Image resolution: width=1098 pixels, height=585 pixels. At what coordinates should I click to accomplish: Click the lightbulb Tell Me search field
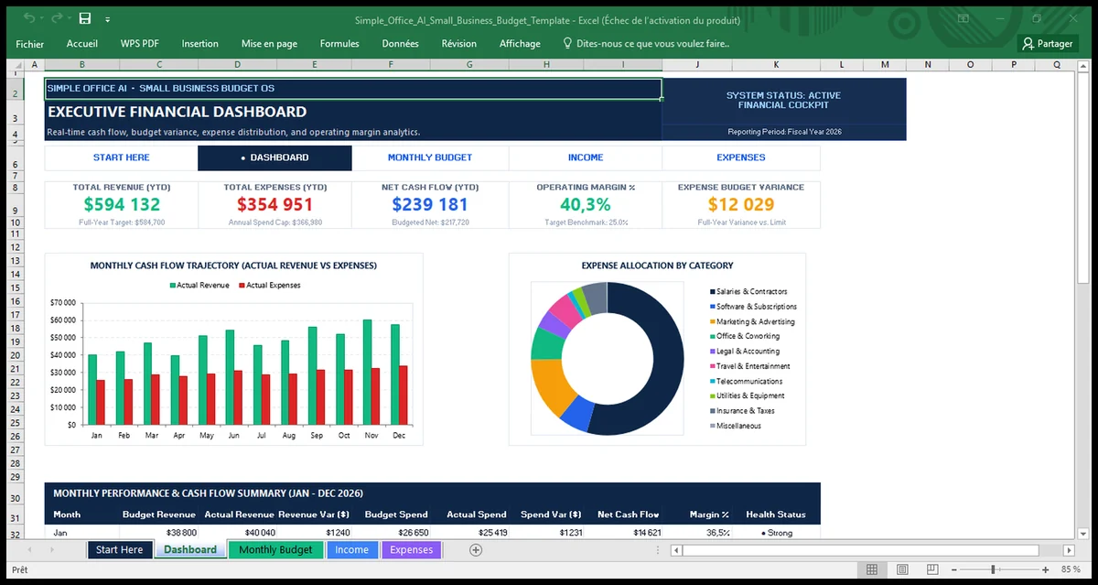(x=646, y=43)
